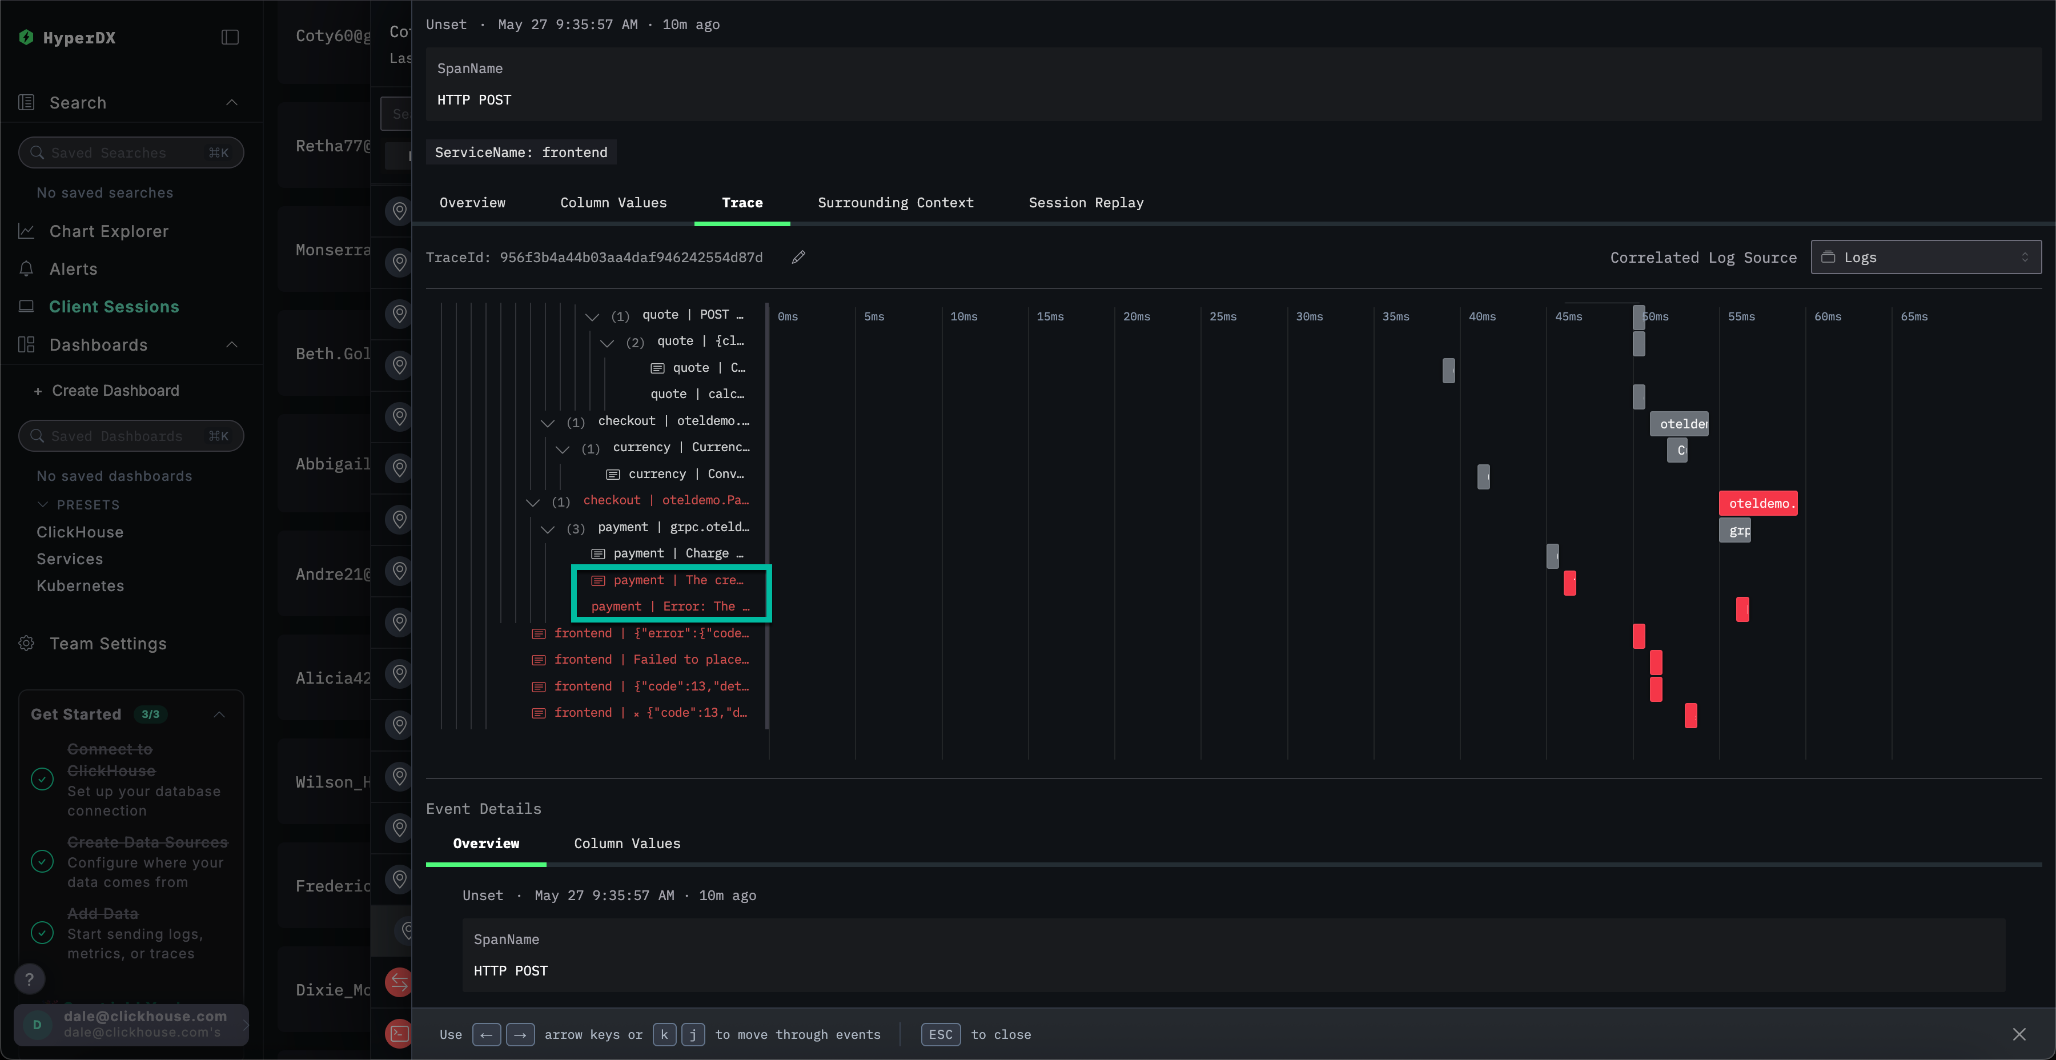Click the Alerts bell icon
Image resolution: width=2056 pixels, height=1060 pixels.
26,269
